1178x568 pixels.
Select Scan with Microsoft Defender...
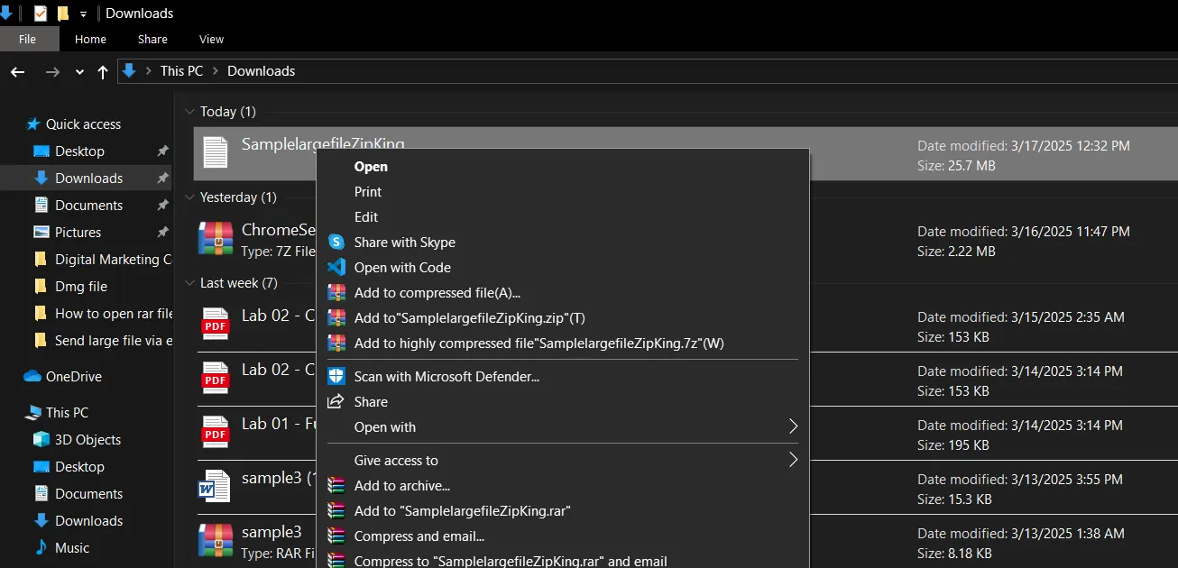pos(446,376)
